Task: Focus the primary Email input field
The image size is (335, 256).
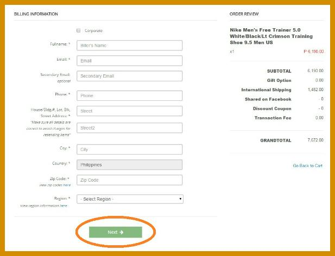Action: (129, 61)
